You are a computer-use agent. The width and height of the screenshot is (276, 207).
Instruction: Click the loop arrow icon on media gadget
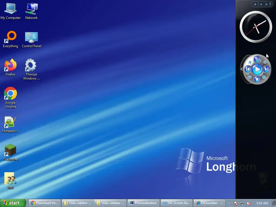[250, 77]
